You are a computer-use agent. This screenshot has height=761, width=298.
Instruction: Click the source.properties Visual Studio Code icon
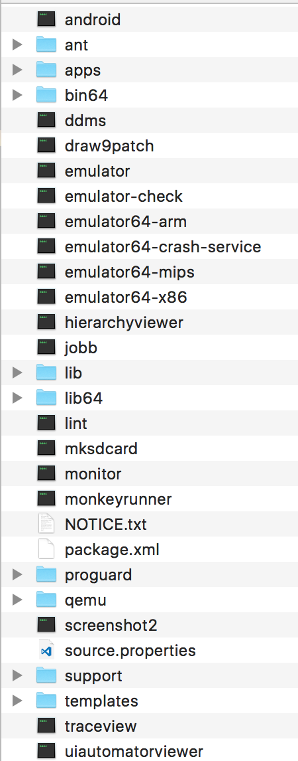point(46,650)
